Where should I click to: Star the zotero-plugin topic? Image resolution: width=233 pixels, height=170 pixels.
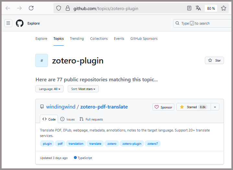pyautogui.click(x=214, y=61)
